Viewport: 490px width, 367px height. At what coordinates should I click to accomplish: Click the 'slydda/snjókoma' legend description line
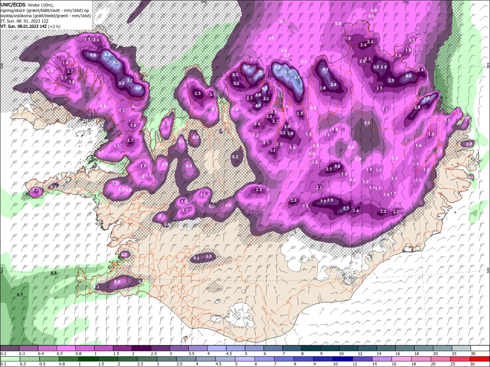tap(45, 15)
